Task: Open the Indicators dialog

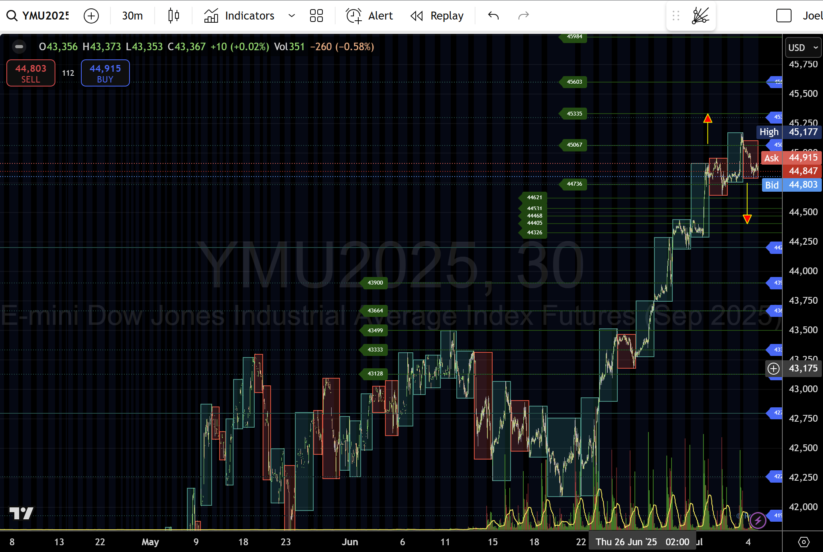Action: click(239, 16)
